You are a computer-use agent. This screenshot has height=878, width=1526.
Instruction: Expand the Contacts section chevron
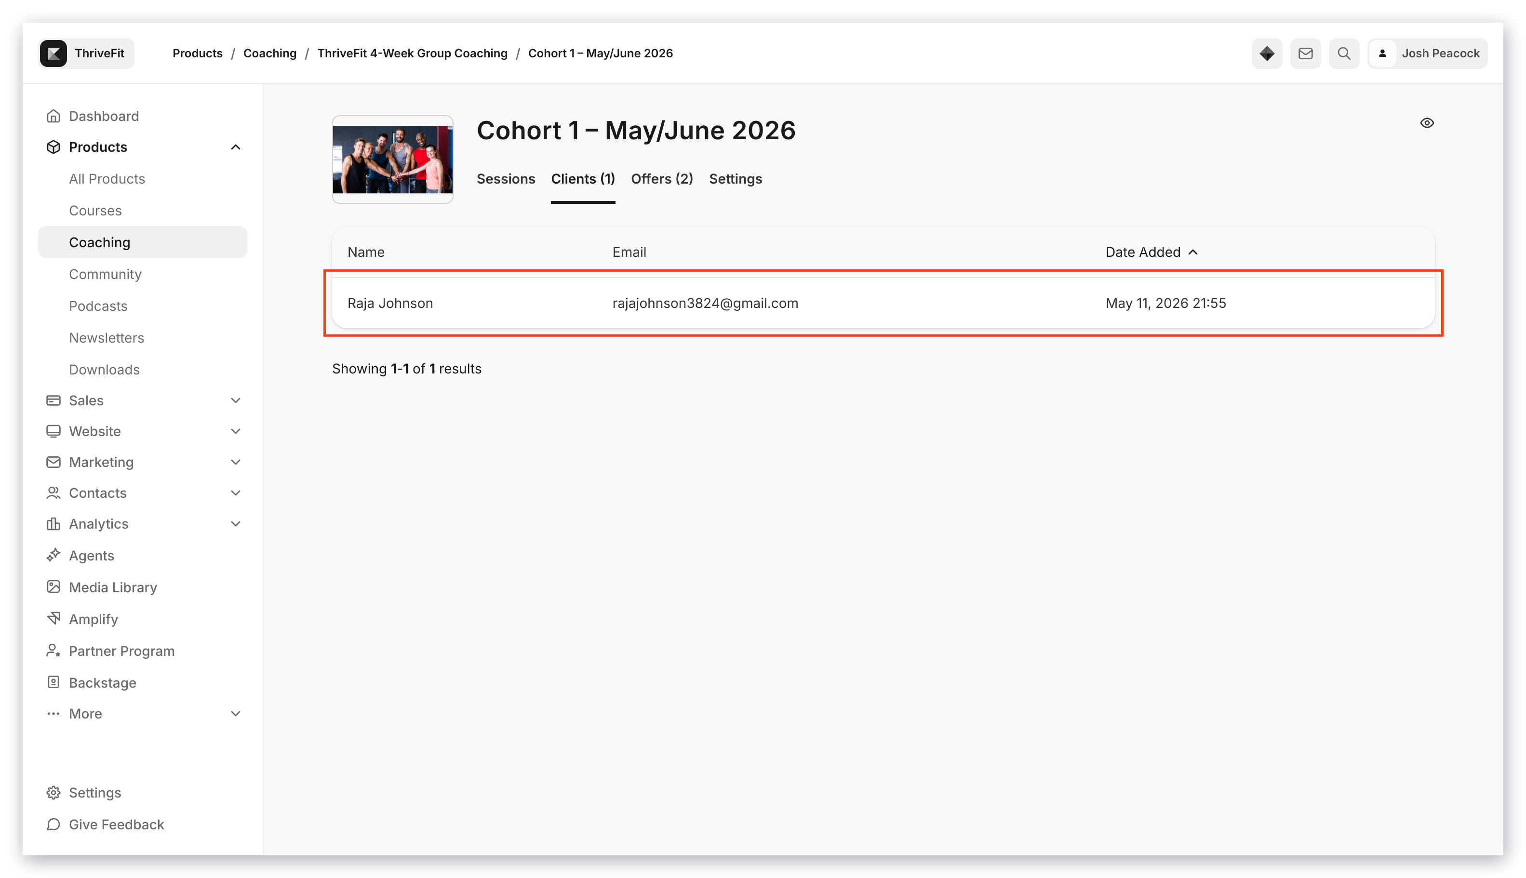(x=235, y=492)
